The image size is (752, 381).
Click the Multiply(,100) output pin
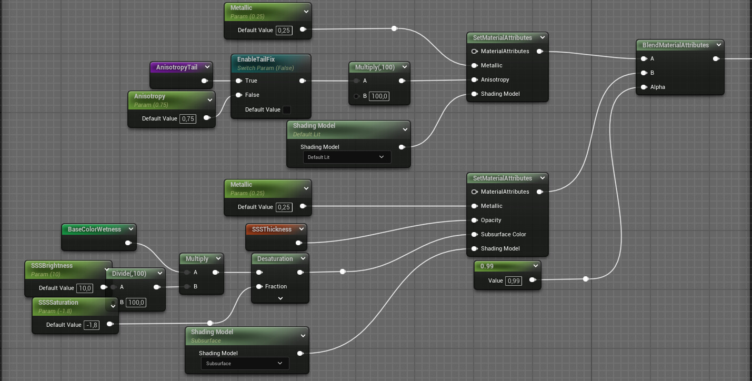402,81
